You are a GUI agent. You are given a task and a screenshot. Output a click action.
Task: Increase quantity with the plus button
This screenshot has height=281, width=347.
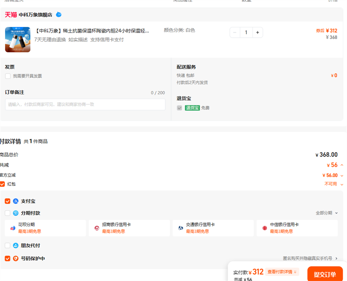(x=257, y=32)
